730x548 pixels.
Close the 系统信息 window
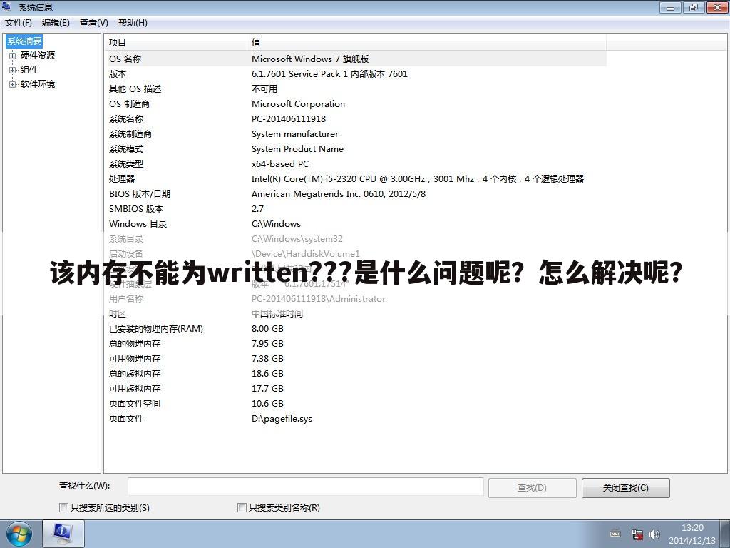tap(717, 7)
